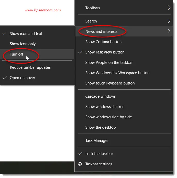Choose Show icon only option

23,44
